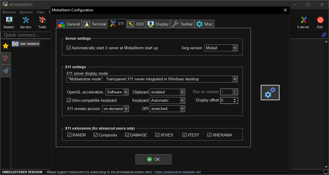Toggle the RANDR extension checkbox
Screen dimensions: 329x175
coord(70,135)
